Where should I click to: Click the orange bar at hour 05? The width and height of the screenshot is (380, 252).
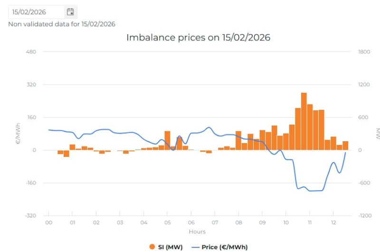click(x=167, y=140)
